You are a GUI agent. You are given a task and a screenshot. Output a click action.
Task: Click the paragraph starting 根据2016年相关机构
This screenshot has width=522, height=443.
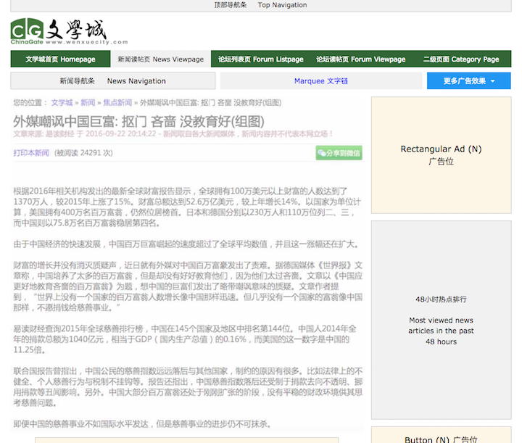pos(188,207)
